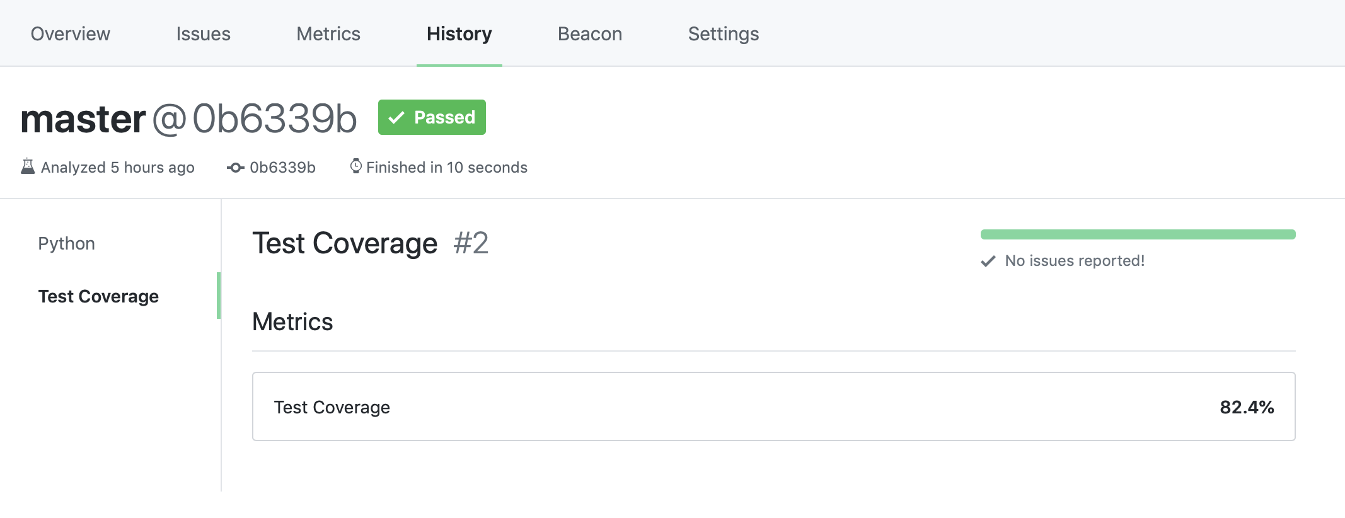Click the flask icon next to Analyzed time

pos(28,166)
